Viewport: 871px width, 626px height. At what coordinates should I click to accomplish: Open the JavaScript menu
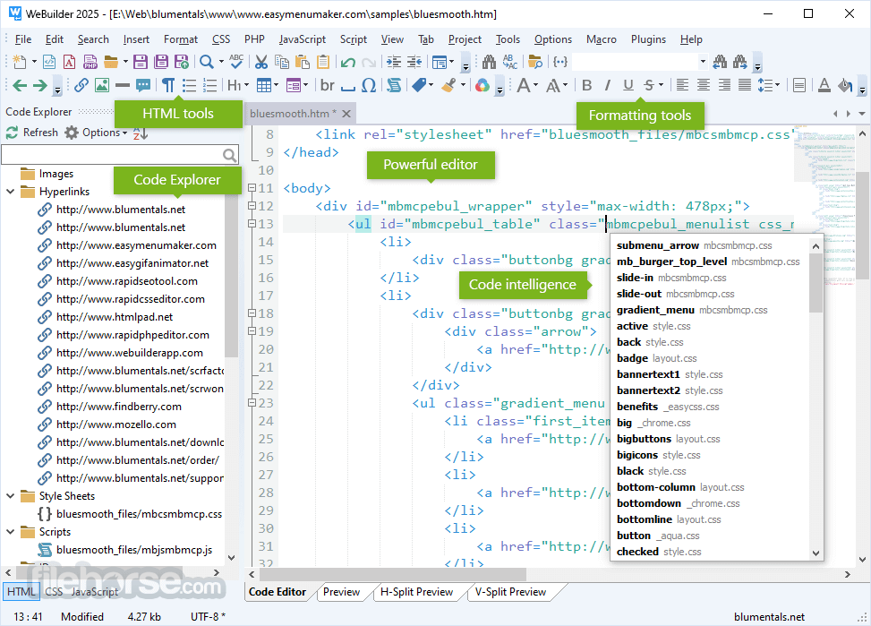(303, 39)
